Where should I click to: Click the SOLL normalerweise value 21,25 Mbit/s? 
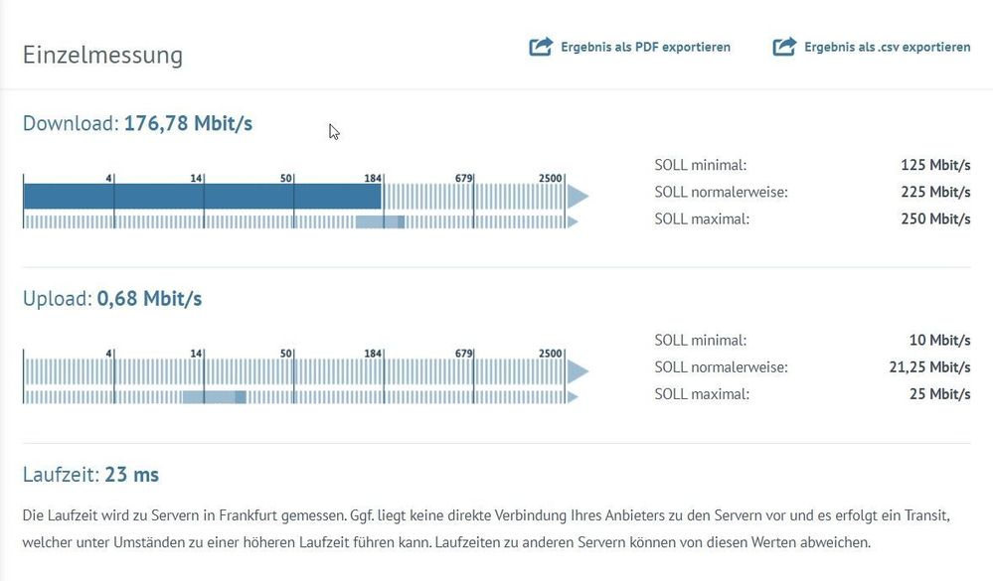[x=928, y=366]
